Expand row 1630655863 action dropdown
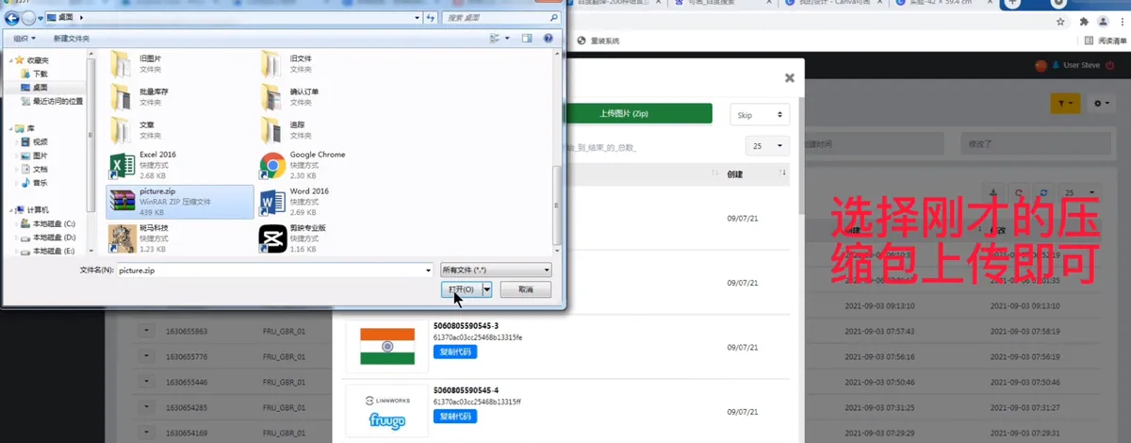Image resolution: width=1131 pixels, height=443 pixels. 146,331
